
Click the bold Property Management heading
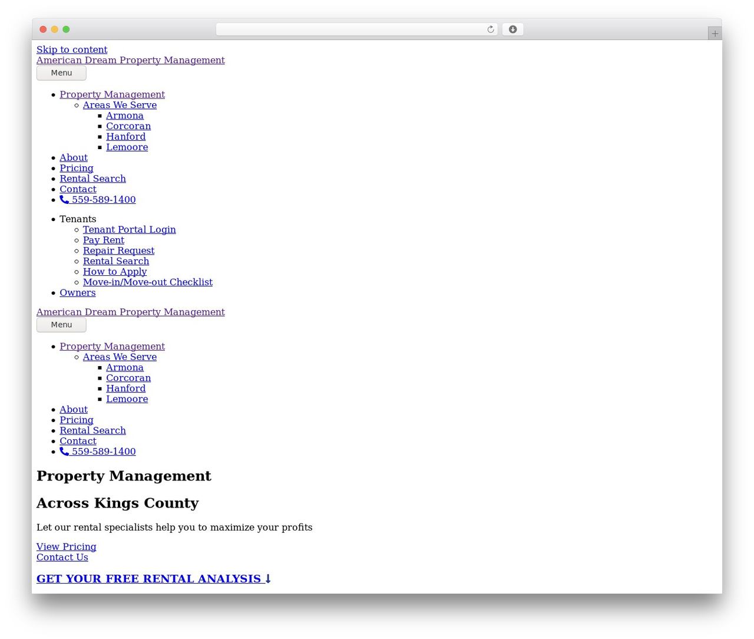click(x=124, y=476)
